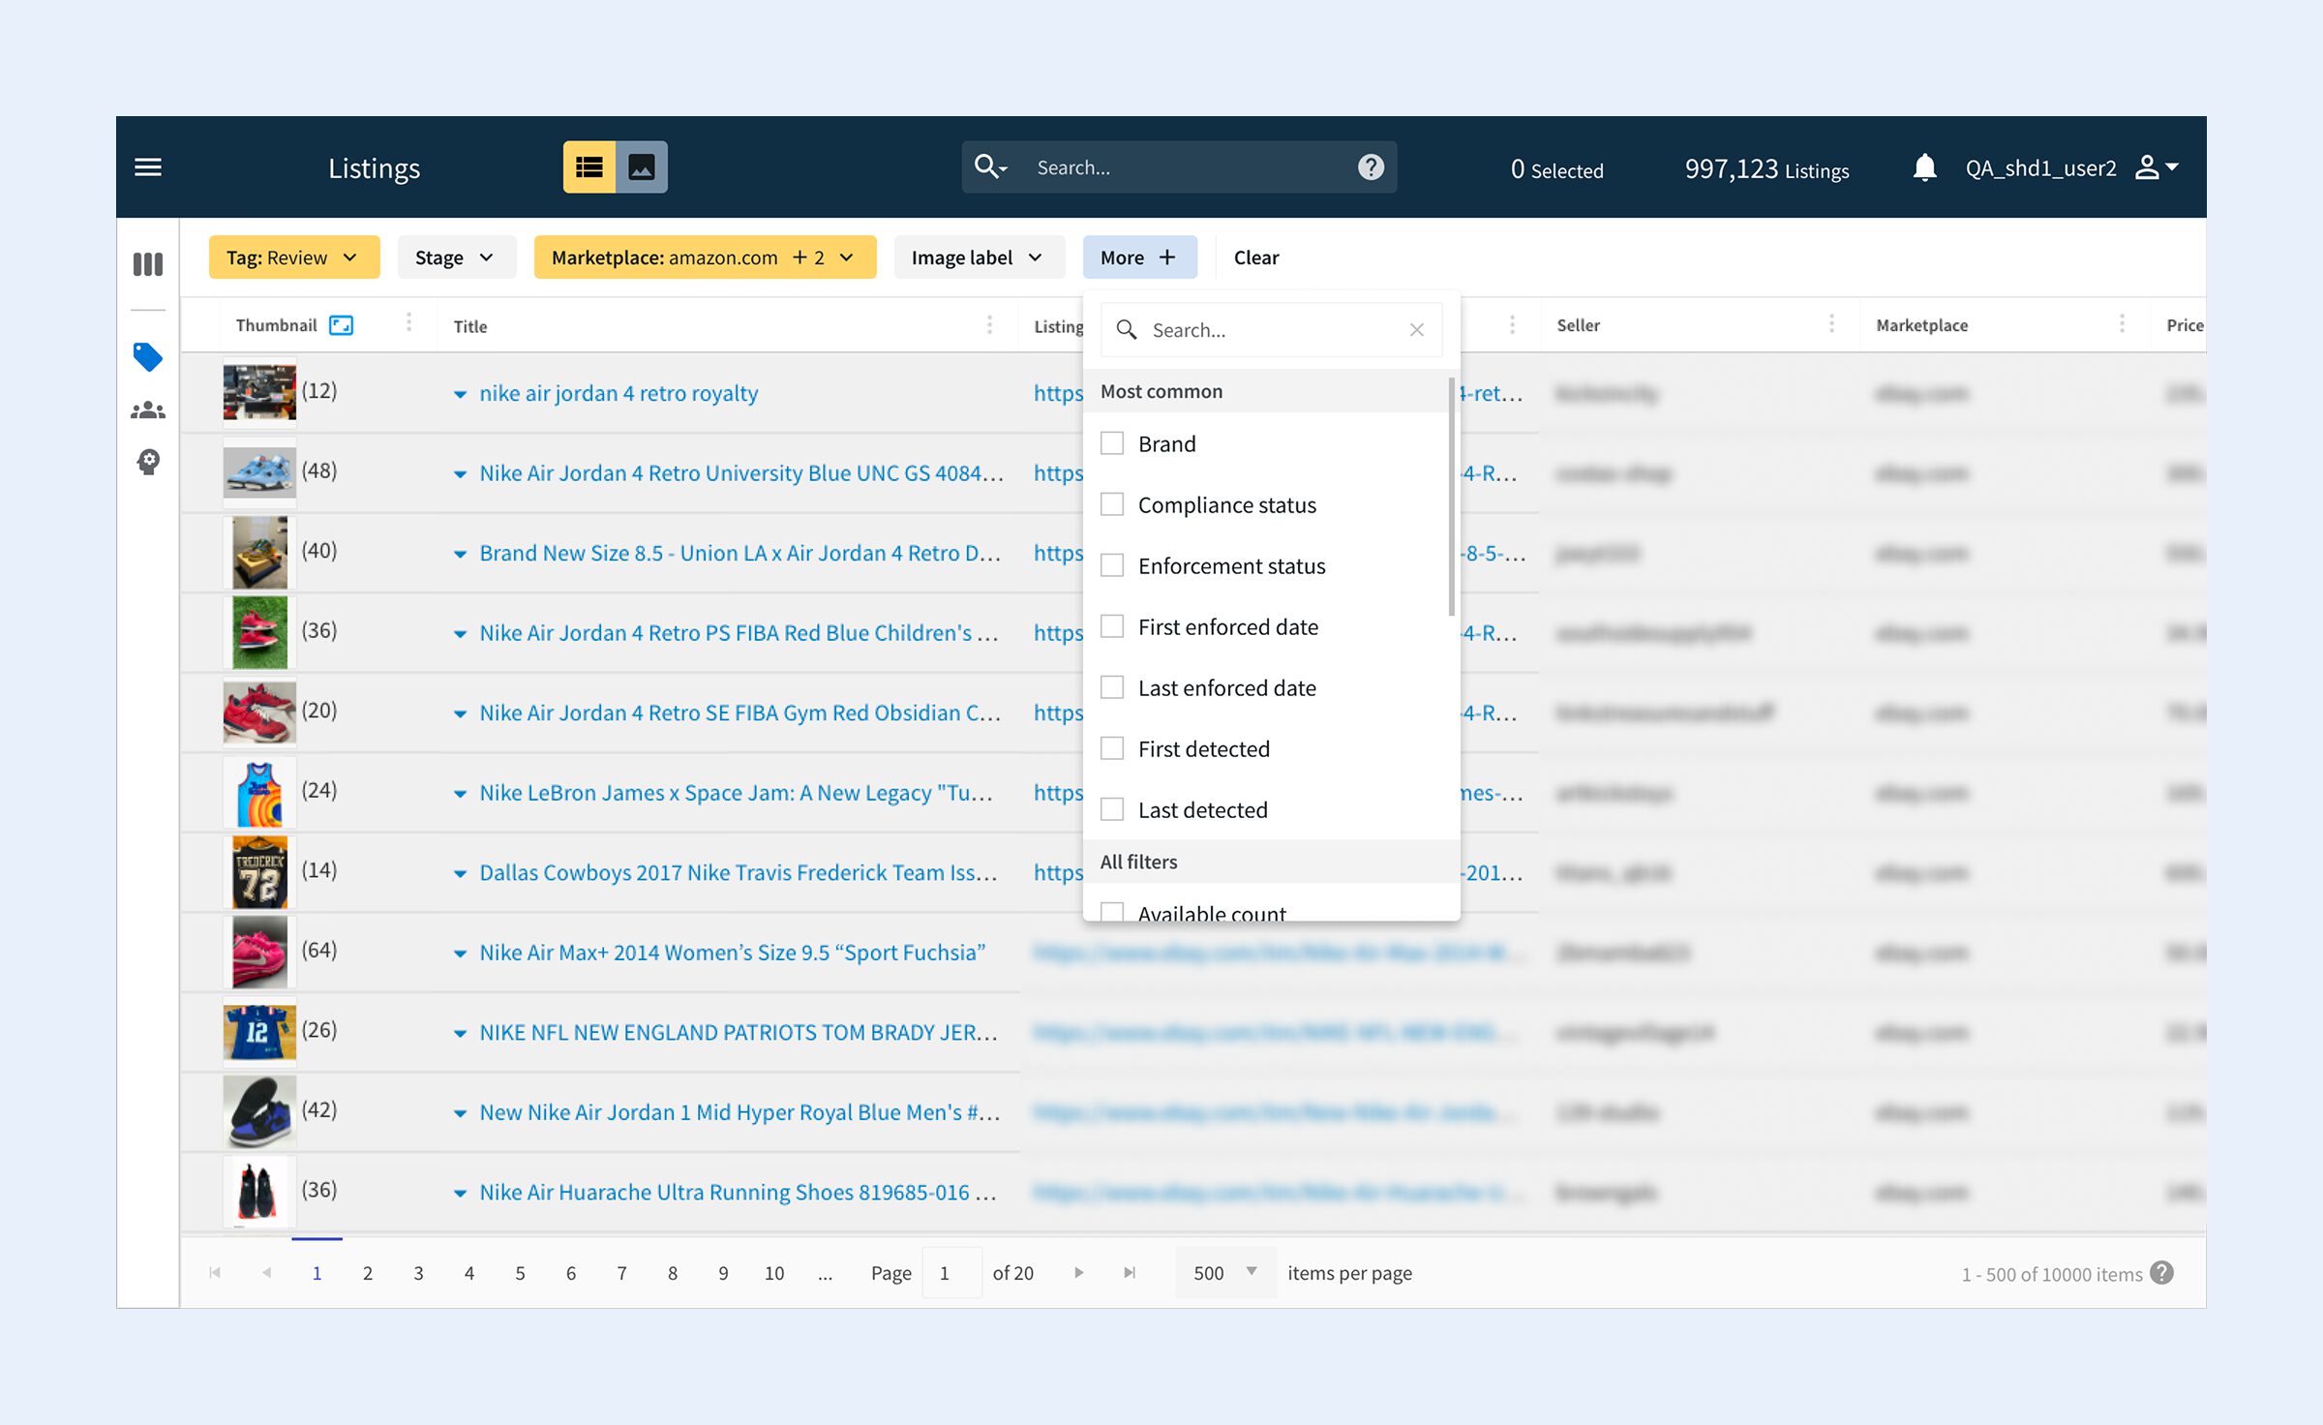Open Nike LeBron James x Space Jam listing

coord(737,793)
